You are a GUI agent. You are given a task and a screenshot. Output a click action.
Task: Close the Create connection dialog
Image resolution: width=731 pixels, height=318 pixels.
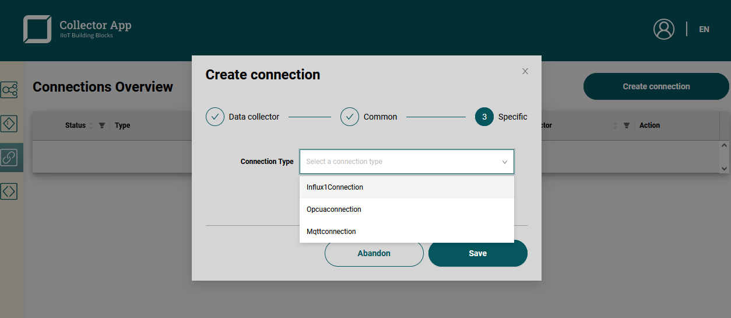(x=525, y=71)
